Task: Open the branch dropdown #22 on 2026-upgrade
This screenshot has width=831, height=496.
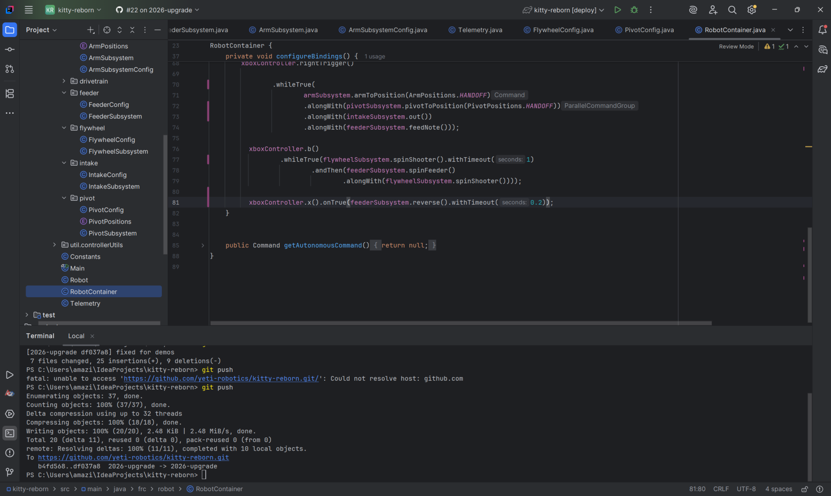Action: 157,10
